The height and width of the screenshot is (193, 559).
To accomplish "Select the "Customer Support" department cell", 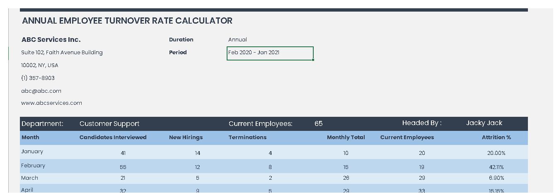I will [109, 124].
